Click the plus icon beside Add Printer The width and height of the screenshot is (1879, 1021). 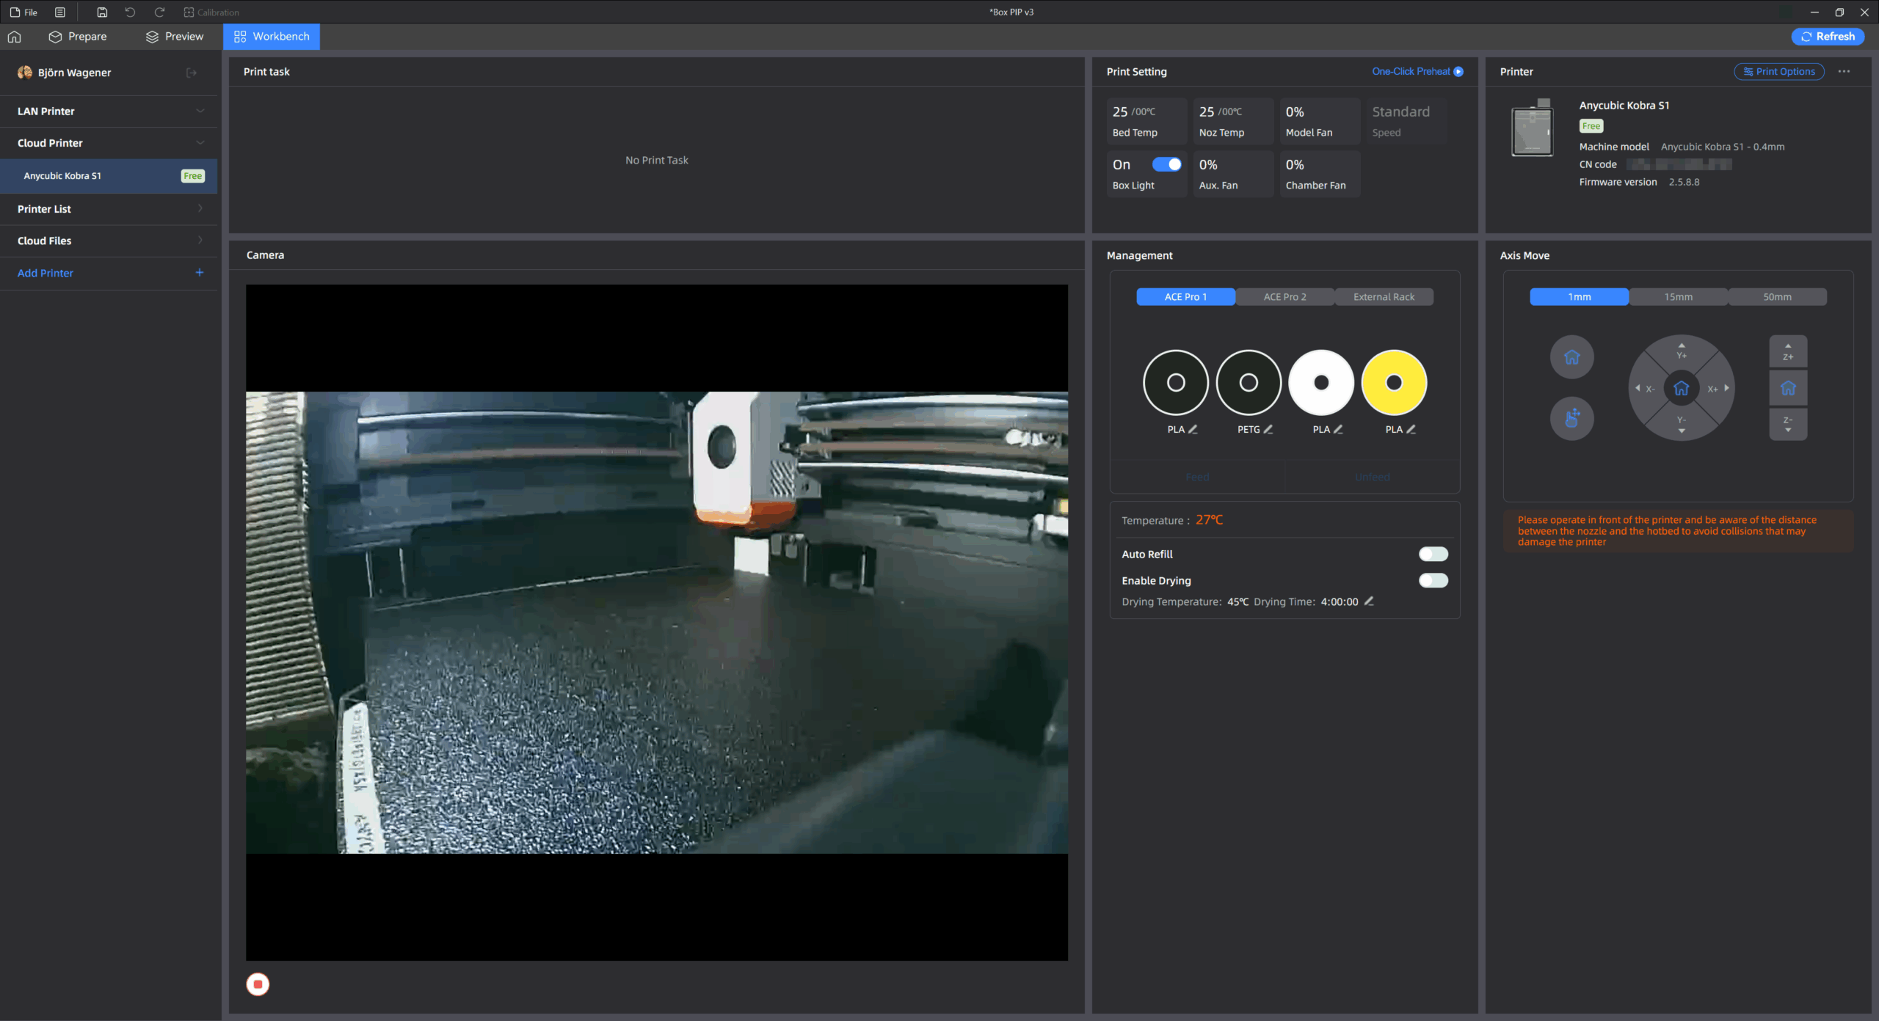[x=199, y=273]
